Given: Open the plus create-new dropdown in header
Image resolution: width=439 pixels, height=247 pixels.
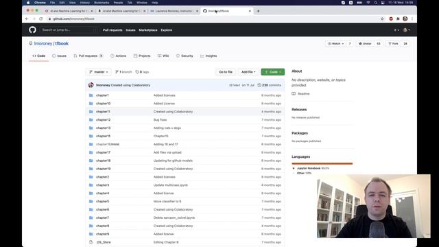Looking at the screenshot, I should coord(396,30).
